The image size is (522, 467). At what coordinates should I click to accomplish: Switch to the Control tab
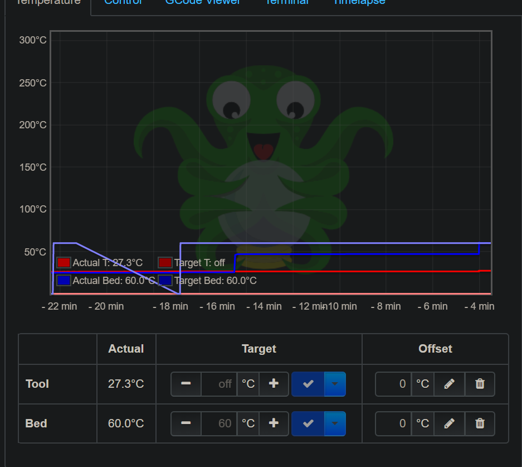(123, 3)
